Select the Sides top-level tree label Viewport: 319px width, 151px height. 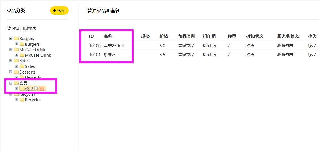24,61
